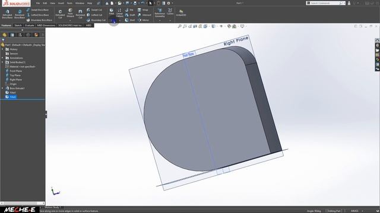
Task: Click the Print icon in title toolbar
Action: (135, 3)
